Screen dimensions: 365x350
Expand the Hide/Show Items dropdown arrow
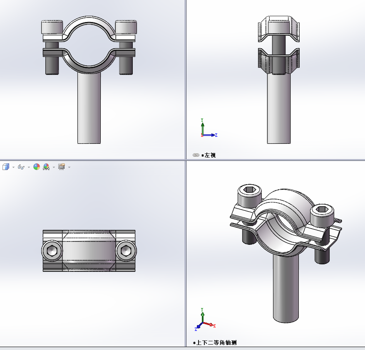pyautogui.click(x=29, y=167)
